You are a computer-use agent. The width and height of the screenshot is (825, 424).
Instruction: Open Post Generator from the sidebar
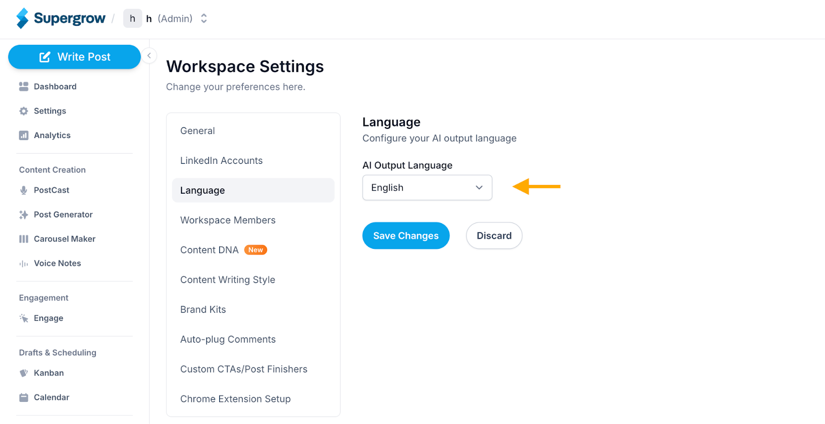[63, 215]
